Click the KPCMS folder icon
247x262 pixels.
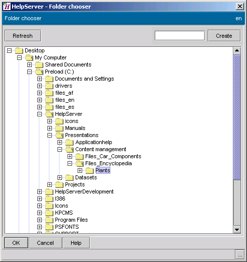coord(49,213)
